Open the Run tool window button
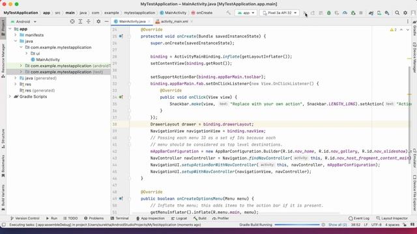This screenshot has height=234, width=417. (51, 218)
